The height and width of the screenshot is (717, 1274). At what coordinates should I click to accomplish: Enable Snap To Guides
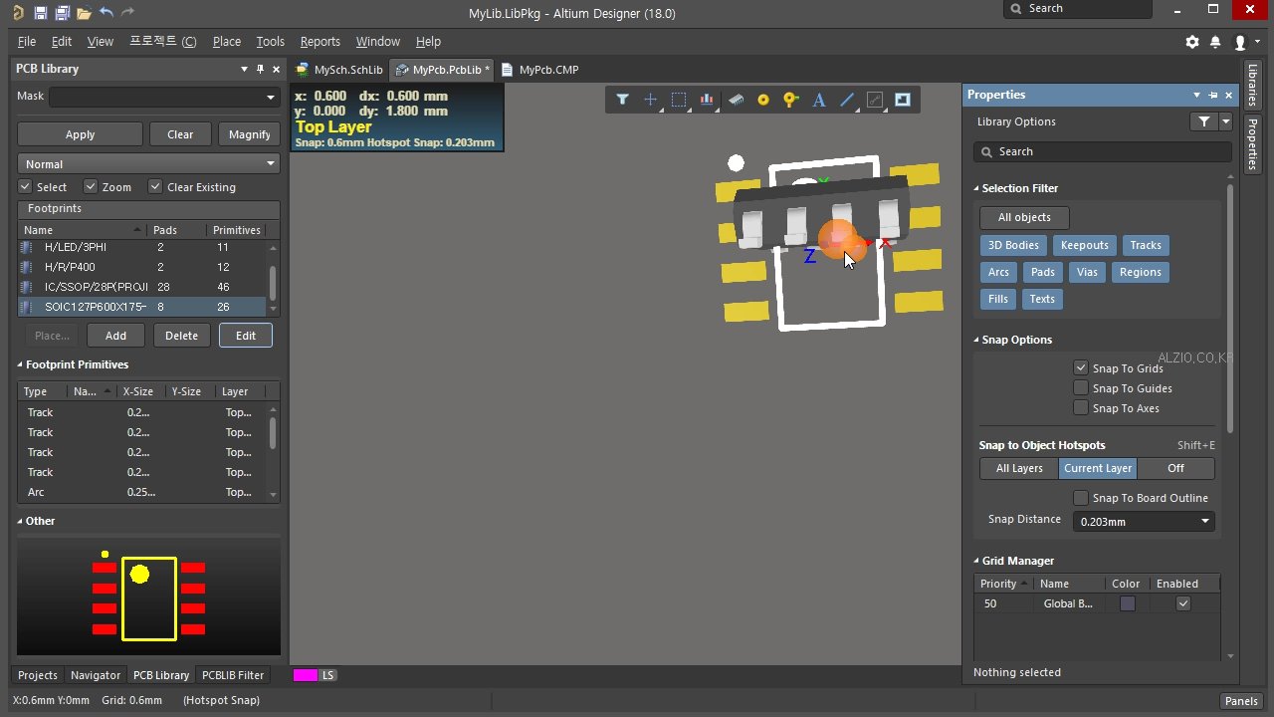click(1081, 387)
